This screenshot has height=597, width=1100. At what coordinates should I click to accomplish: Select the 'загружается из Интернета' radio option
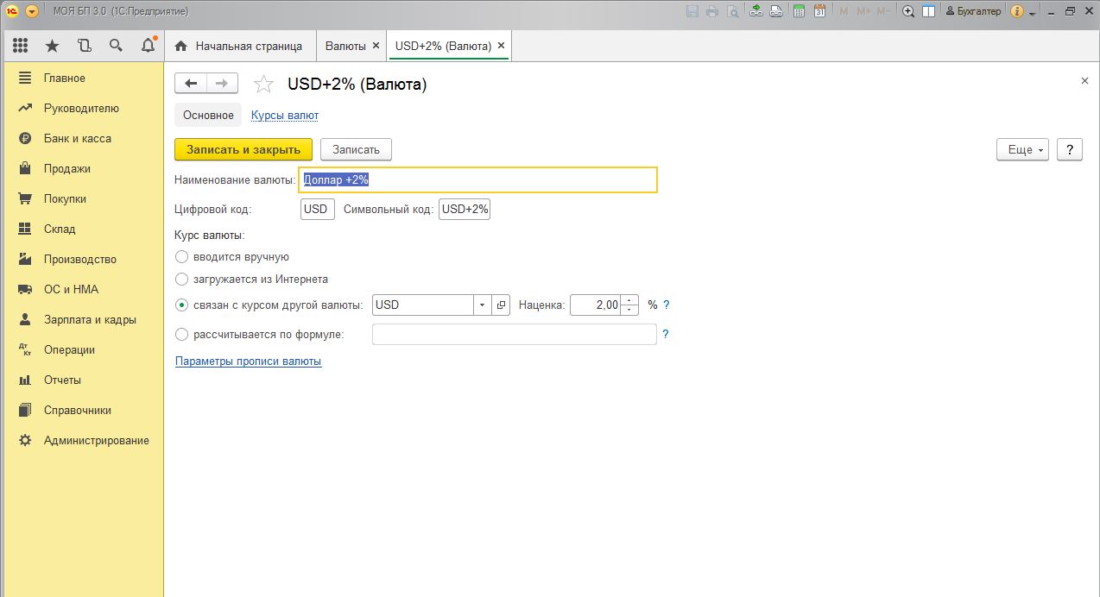[x=181, y=280]
